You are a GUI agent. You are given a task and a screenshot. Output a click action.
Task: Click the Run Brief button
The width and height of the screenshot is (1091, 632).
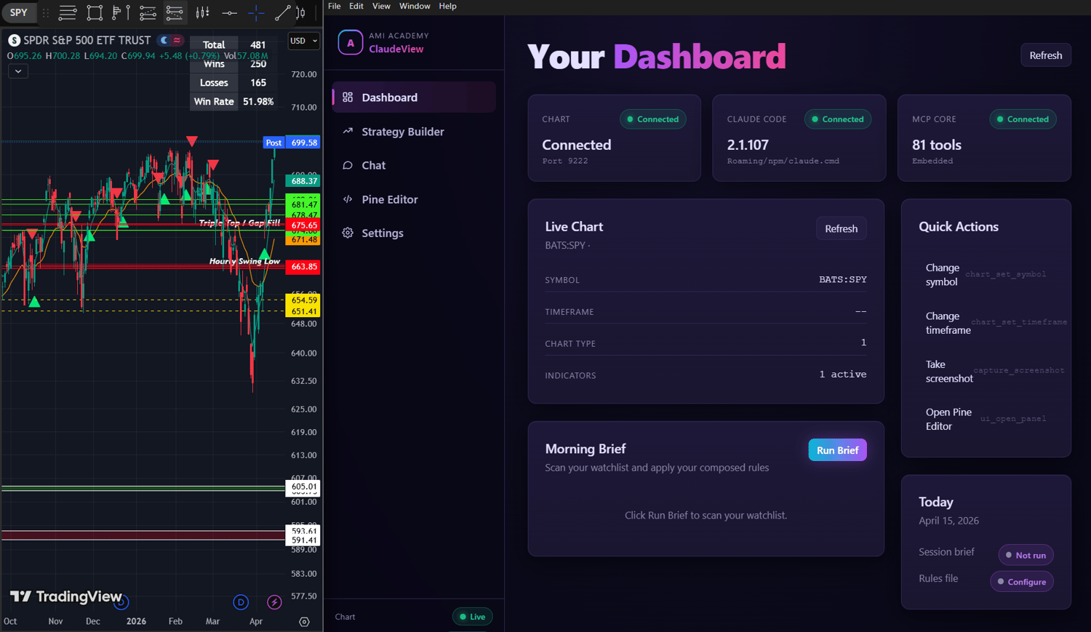click(838, 450)
